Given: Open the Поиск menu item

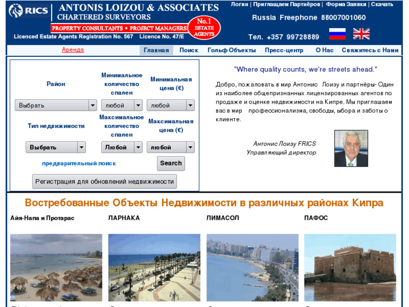Looking at the screenshot, I should (x=189, y=50).
